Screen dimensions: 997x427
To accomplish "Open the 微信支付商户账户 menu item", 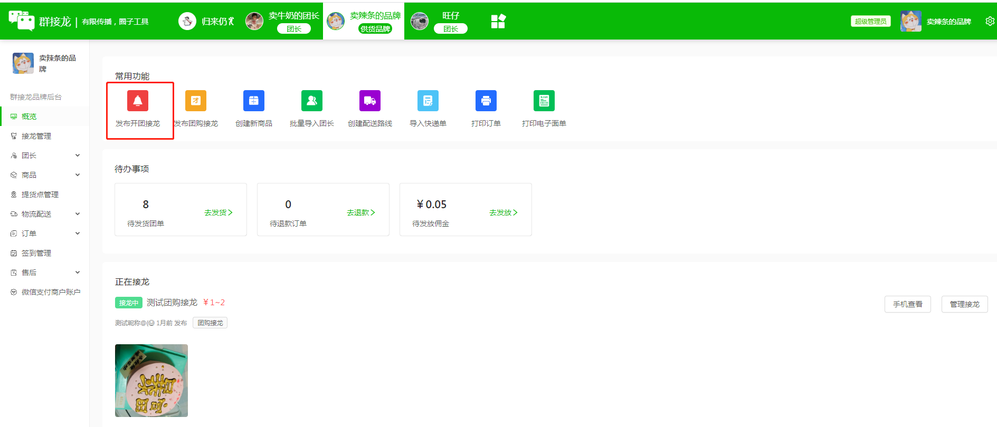I will (x=45, y=292).
